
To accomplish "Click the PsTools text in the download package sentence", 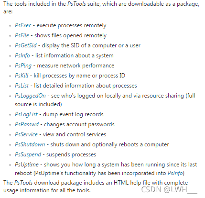I will click(x=23, y=183).
